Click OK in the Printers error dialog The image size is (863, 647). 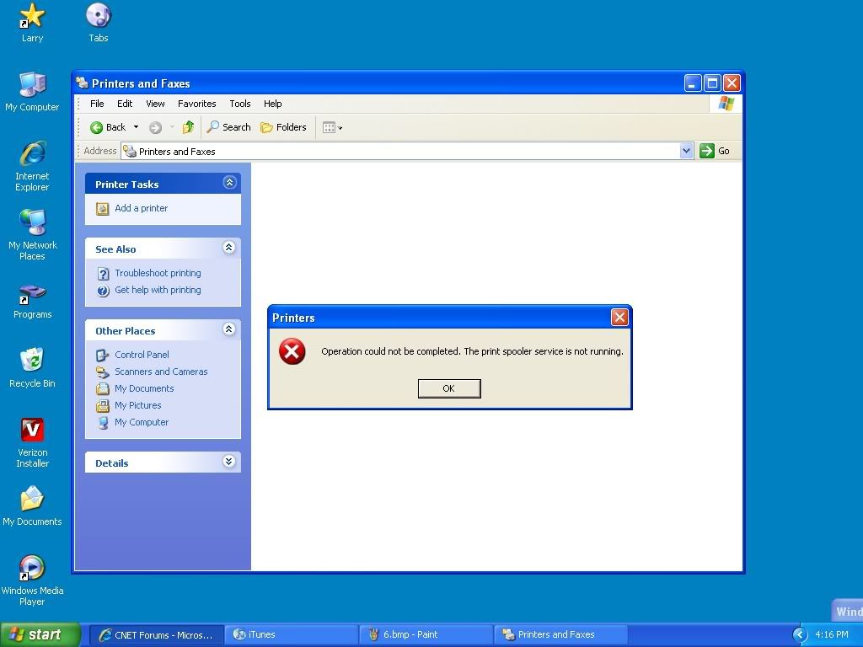pos(449,388)
